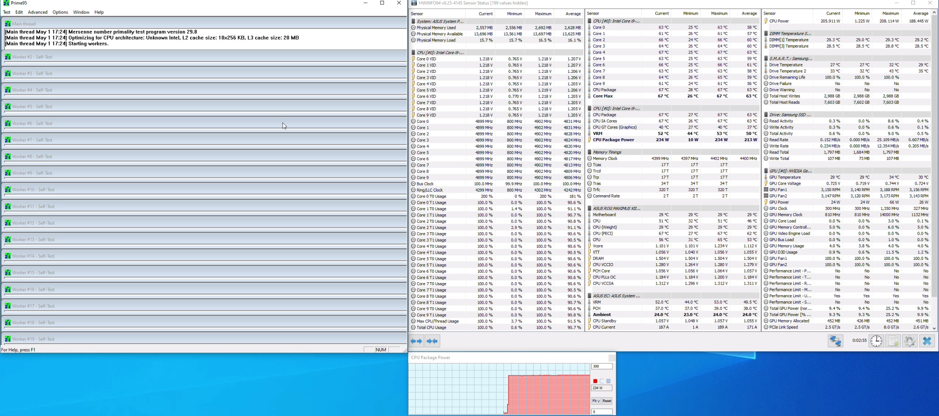Select the Command Rate sensor row
The height and width of the screenshot is (416, 939).
[x=672, y=196]
